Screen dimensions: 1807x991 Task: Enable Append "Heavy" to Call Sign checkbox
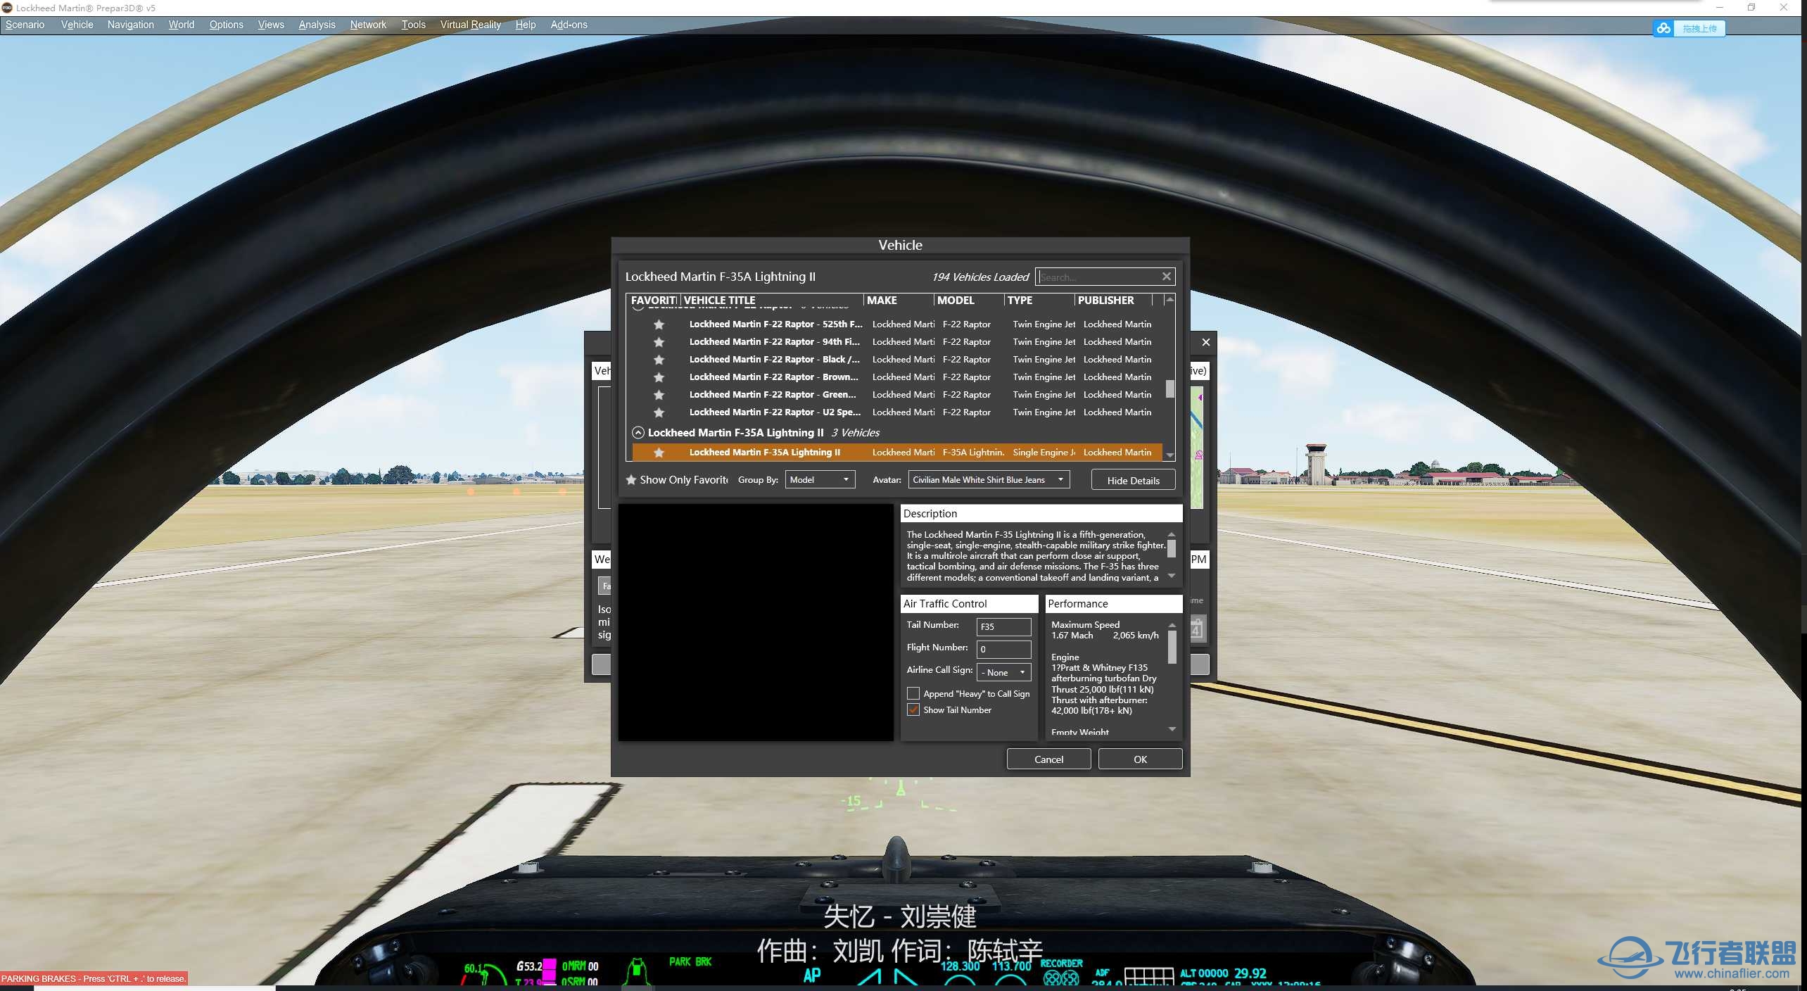click(913, 693)
